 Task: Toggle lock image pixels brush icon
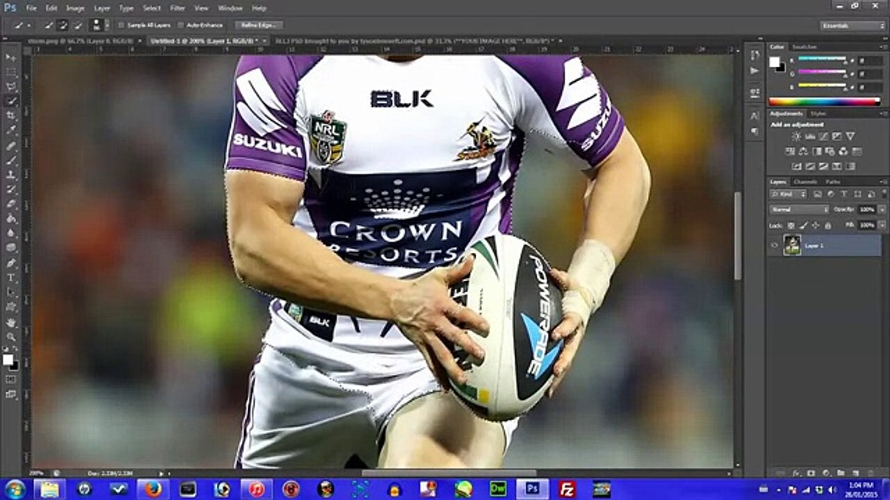(x=804, y=226)
